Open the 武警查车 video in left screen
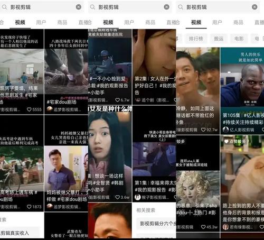This screenshot has height=240, width=264. coord(66,226)
